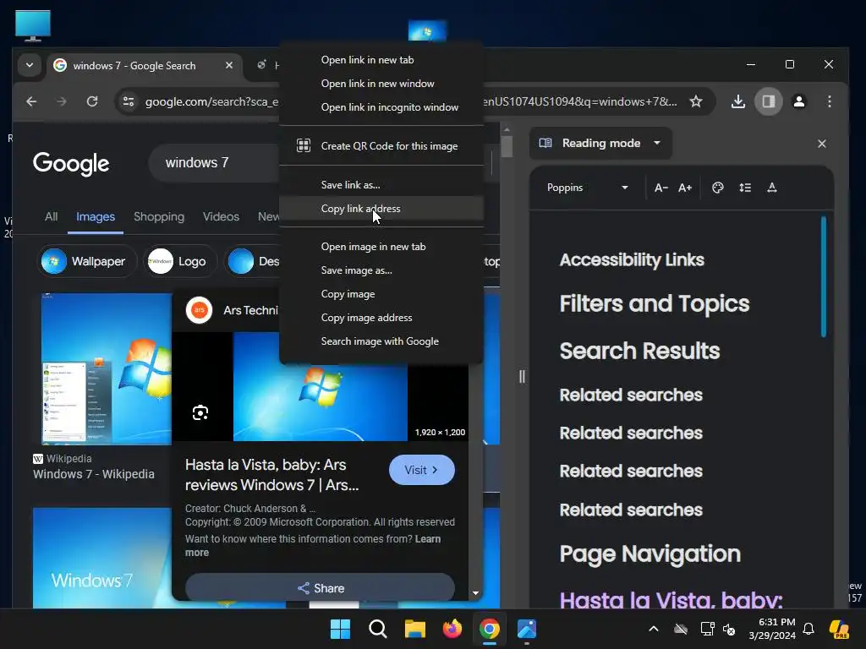Screen dimensions: 866x649
Task: Increase reading mode font size A+
Action: tap(685, 188)
